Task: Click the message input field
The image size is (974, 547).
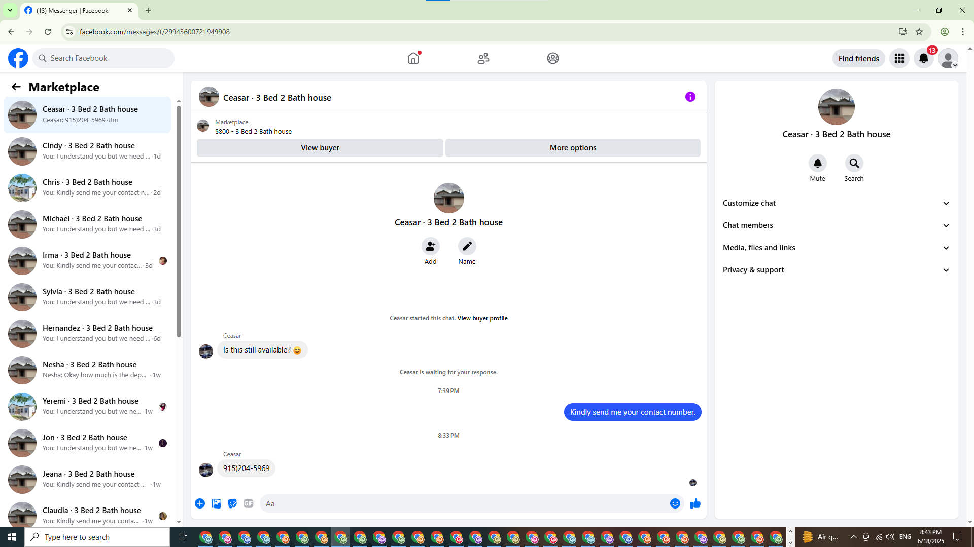Action: 464,503
